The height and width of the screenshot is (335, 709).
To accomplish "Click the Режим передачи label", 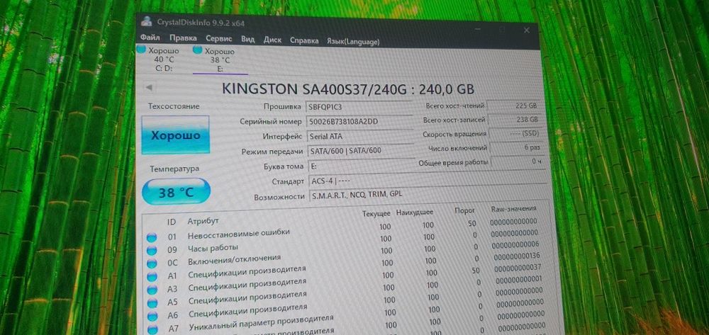I will [272, 152].
